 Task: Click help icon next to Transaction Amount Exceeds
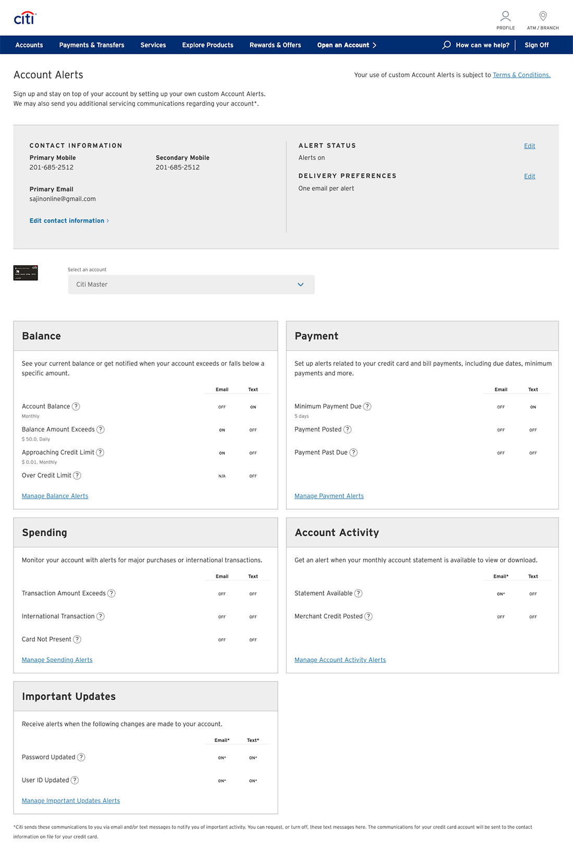[x=111, y=594]
